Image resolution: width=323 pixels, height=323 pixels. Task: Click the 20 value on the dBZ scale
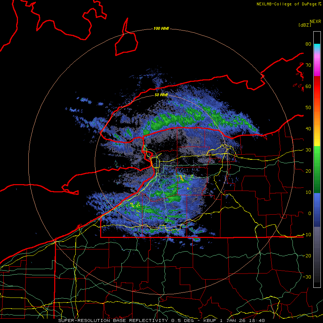pos(308,171)
